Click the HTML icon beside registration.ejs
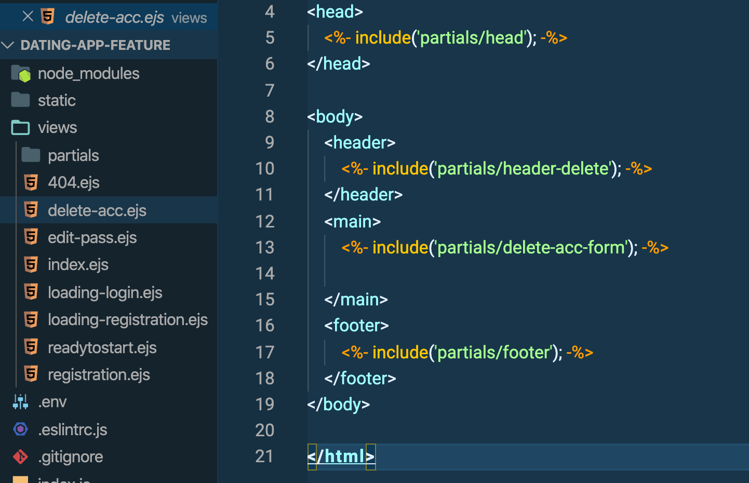Image resolution: width=749 pixels, height=483 pixels. point(31,374)
